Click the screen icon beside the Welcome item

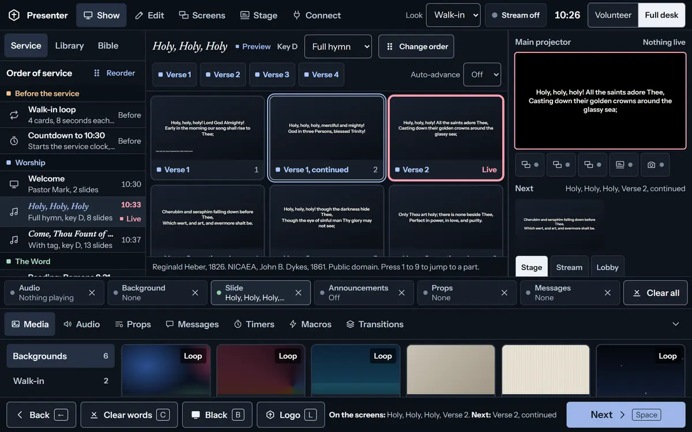point(14,184)
